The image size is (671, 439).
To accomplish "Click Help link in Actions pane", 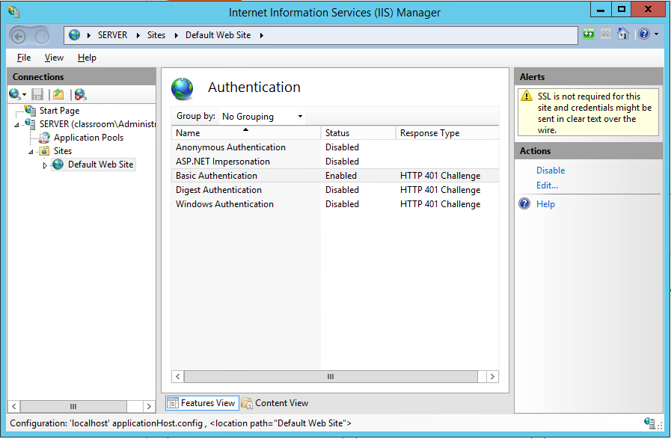I will pos(545,204).
